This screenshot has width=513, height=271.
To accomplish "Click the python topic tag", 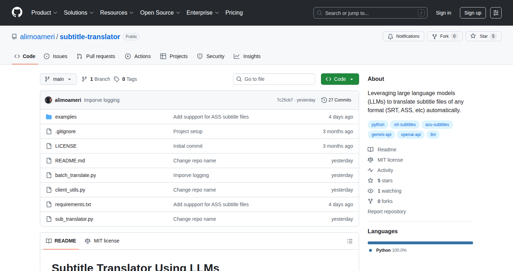I will (x=378, y=125).
